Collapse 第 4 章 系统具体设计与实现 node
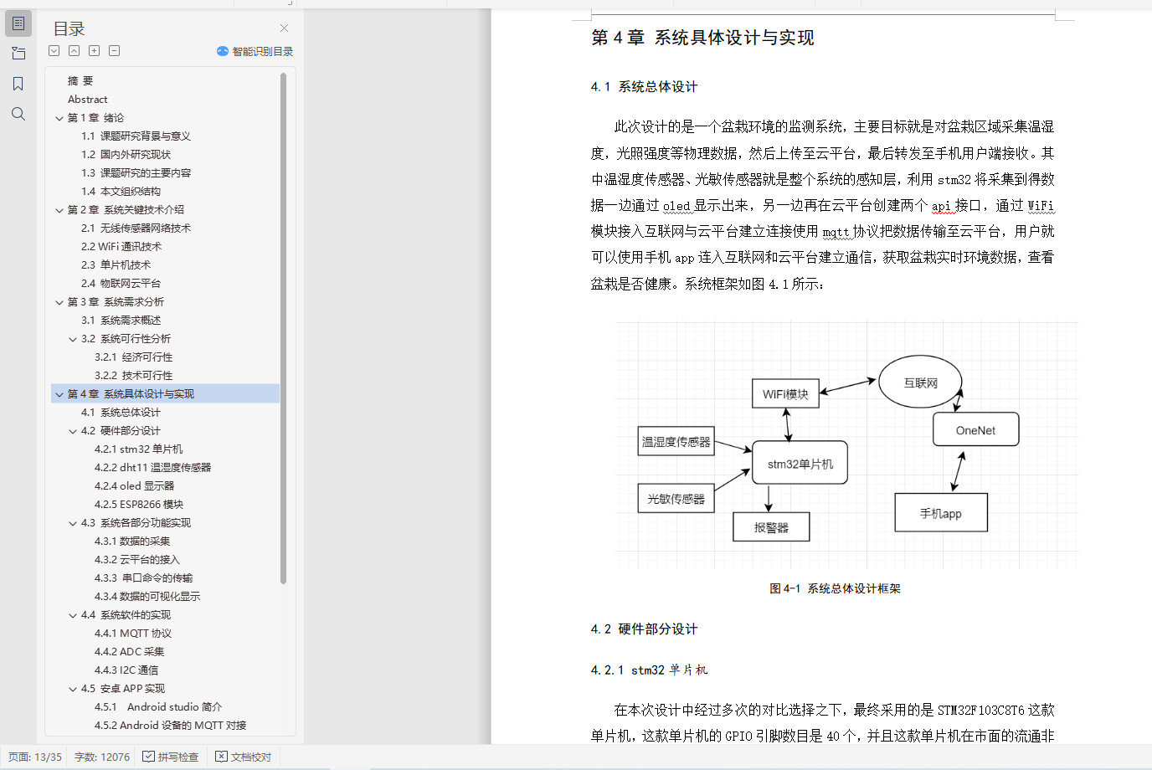 [59, 394]
